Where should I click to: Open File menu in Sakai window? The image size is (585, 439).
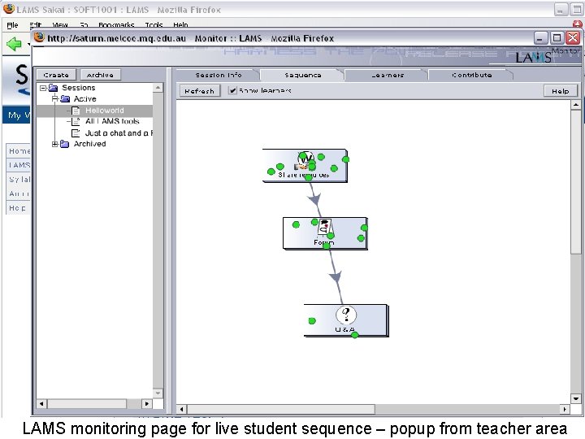coord(12,25)
